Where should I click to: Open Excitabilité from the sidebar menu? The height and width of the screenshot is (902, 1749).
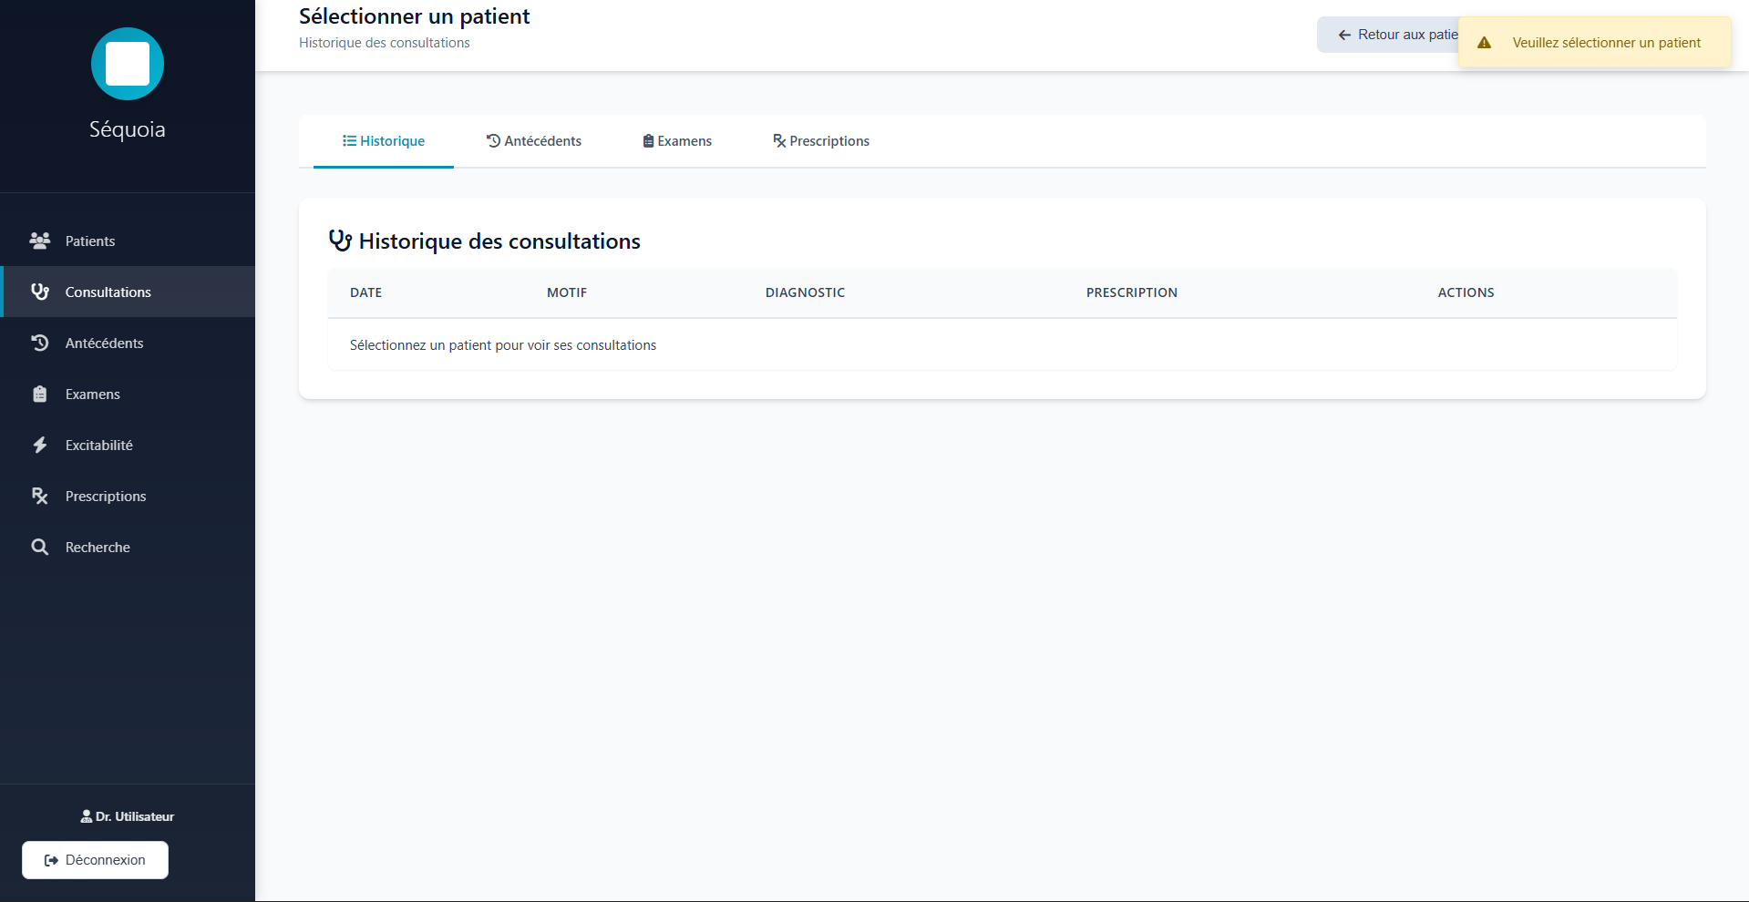[x=99, y=445]
